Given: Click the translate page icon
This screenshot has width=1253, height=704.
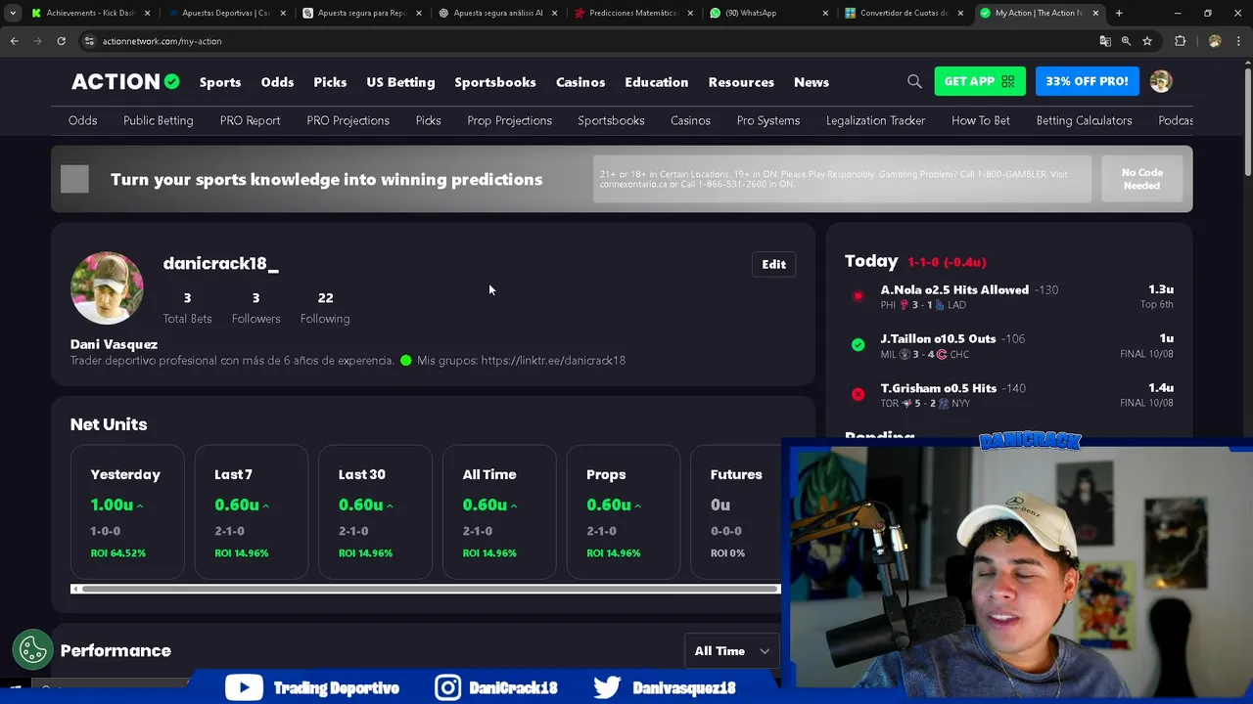Looking at the screenshot, I should coord(1105,41).
